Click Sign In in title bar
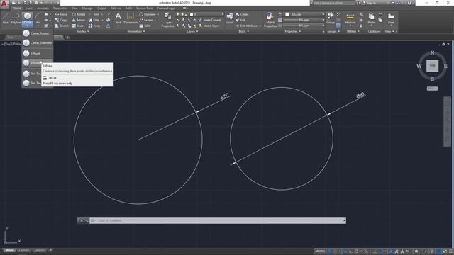454x255 pixels. pos(370,3)
